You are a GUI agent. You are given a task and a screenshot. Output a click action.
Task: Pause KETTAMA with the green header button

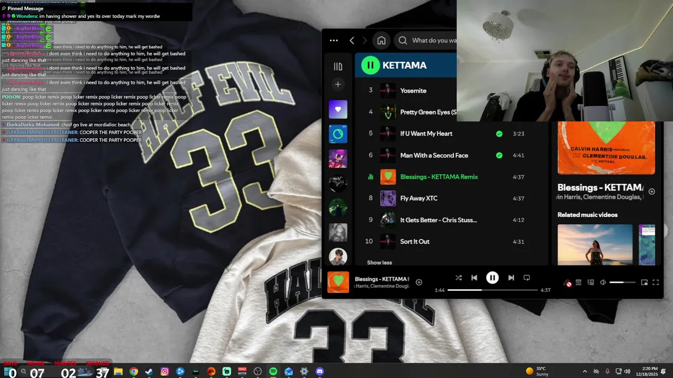pos(370,65)
